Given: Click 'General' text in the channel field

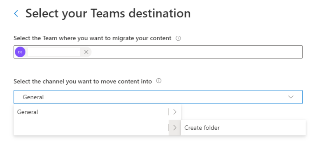Looking at the screenshot, I should [x=33, y=97].
